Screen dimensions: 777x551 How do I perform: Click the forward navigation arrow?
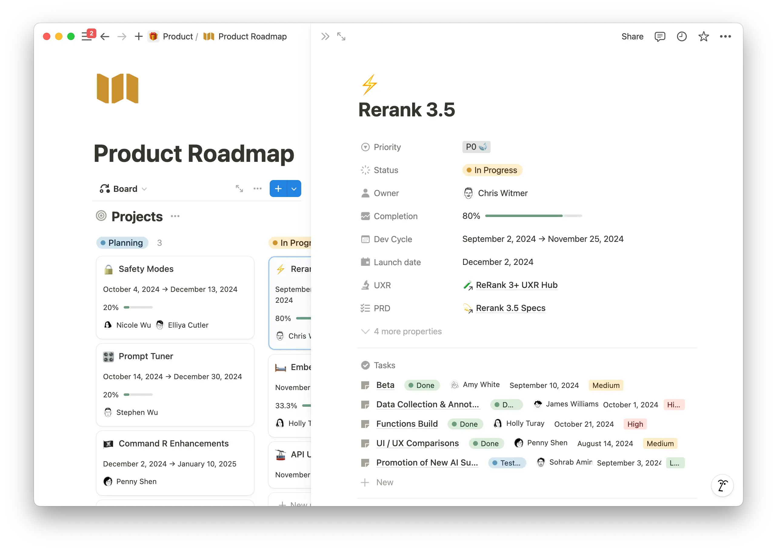tap(122, 36)
